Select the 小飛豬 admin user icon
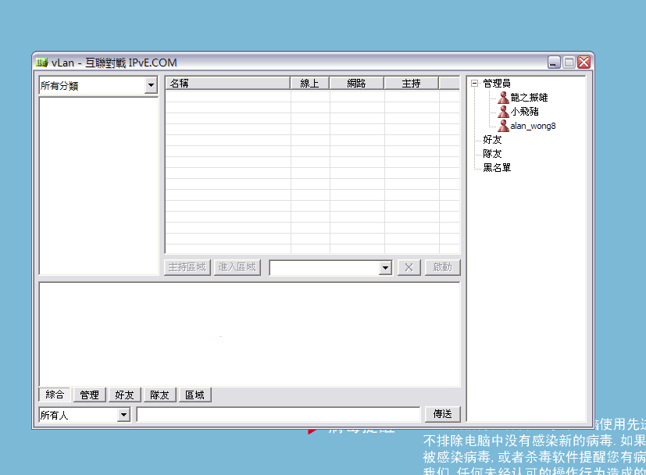This screenshot has width=646, height=475. tap(505, 111)
